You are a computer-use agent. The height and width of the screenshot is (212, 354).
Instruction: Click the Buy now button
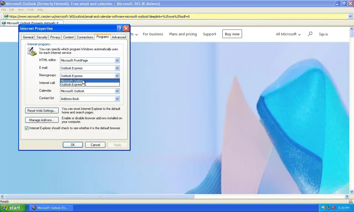[x=232, y=34]
